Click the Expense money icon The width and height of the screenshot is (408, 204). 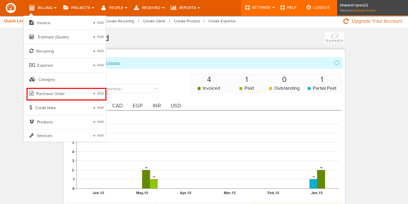tap(32, 65)
